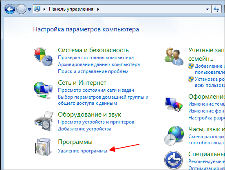Screen dimensions: 225x170
Task: Open Проверка состояния компьютера
Action: [x=96, y=57]
